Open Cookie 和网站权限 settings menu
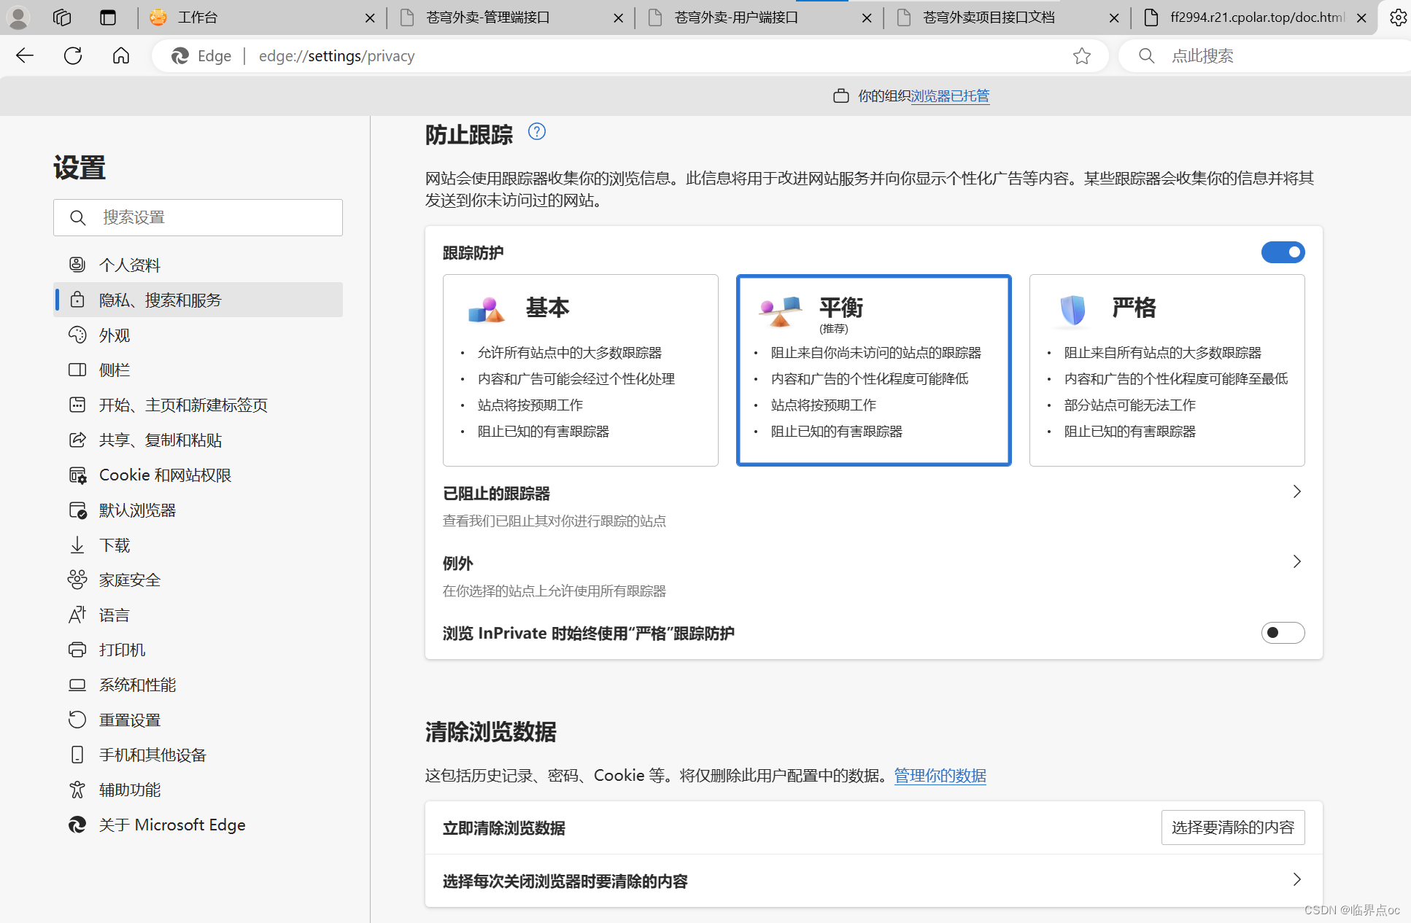1411x923 pixels. point(165,475)
